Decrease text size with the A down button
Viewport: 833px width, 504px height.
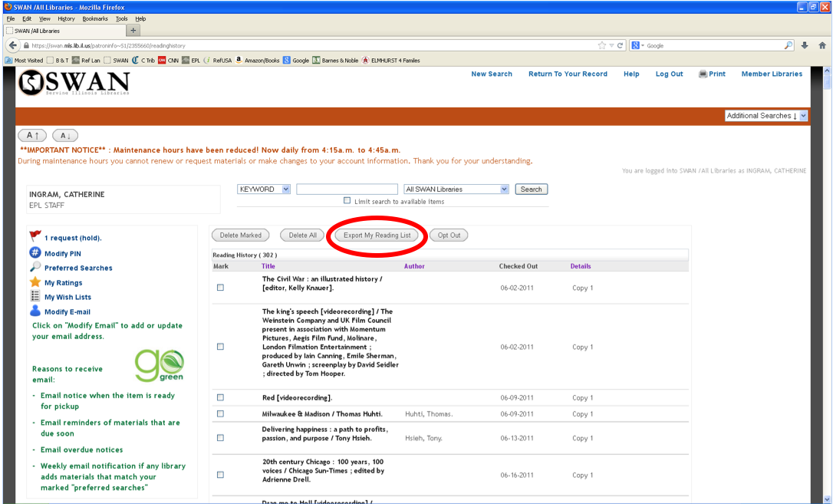point(64,136)
